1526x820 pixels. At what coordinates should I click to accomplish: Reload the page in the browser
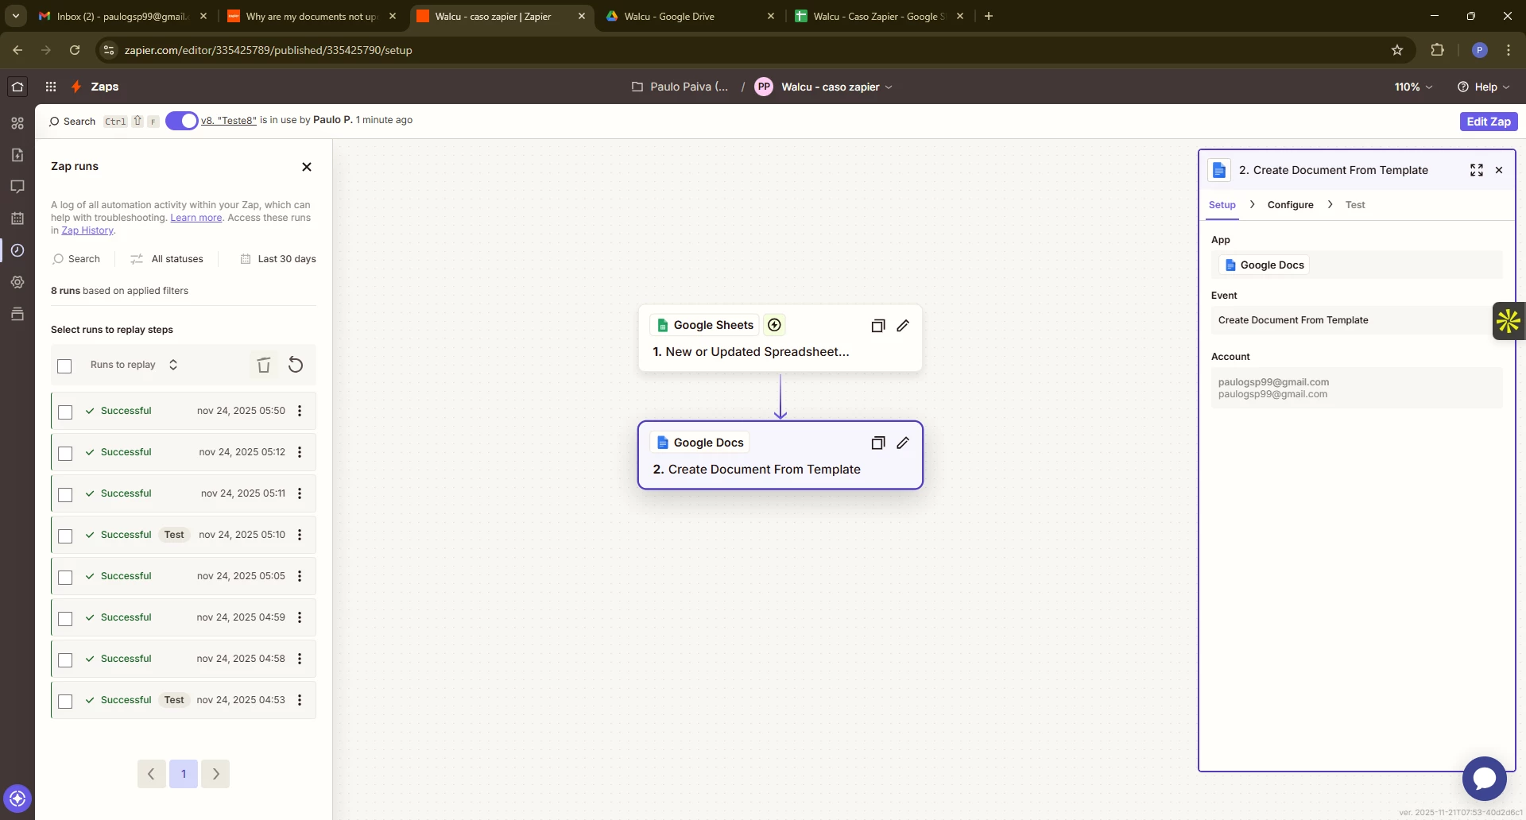tap(75, 50)
